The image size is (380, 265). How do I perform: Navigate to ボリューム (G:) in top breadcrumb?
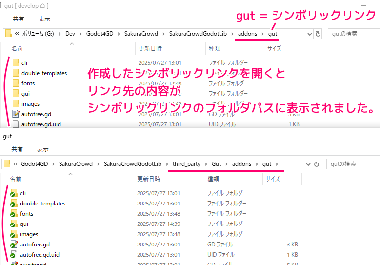38,34
